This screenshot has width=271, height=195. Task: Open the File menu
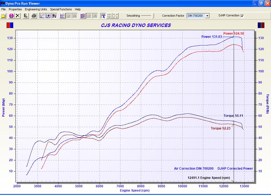pos(3,9)
